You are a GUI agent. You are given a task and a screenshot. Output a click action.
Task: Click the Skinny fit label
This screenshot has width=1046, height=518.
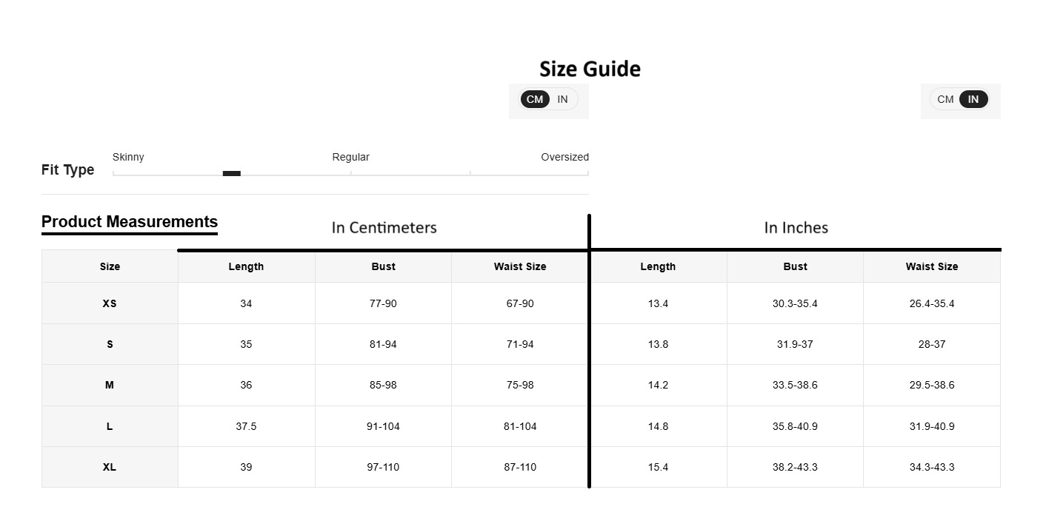pos(128,157)
